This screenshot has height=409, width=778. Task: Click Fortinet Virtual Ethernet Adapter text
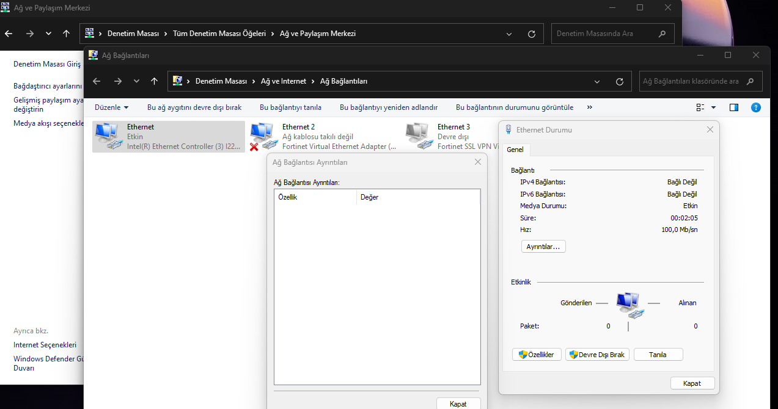[x=339, y=147]
